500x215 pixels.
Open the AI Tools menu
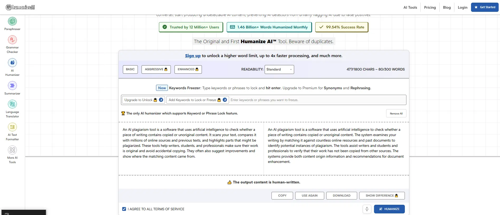(x=410, y=7)
